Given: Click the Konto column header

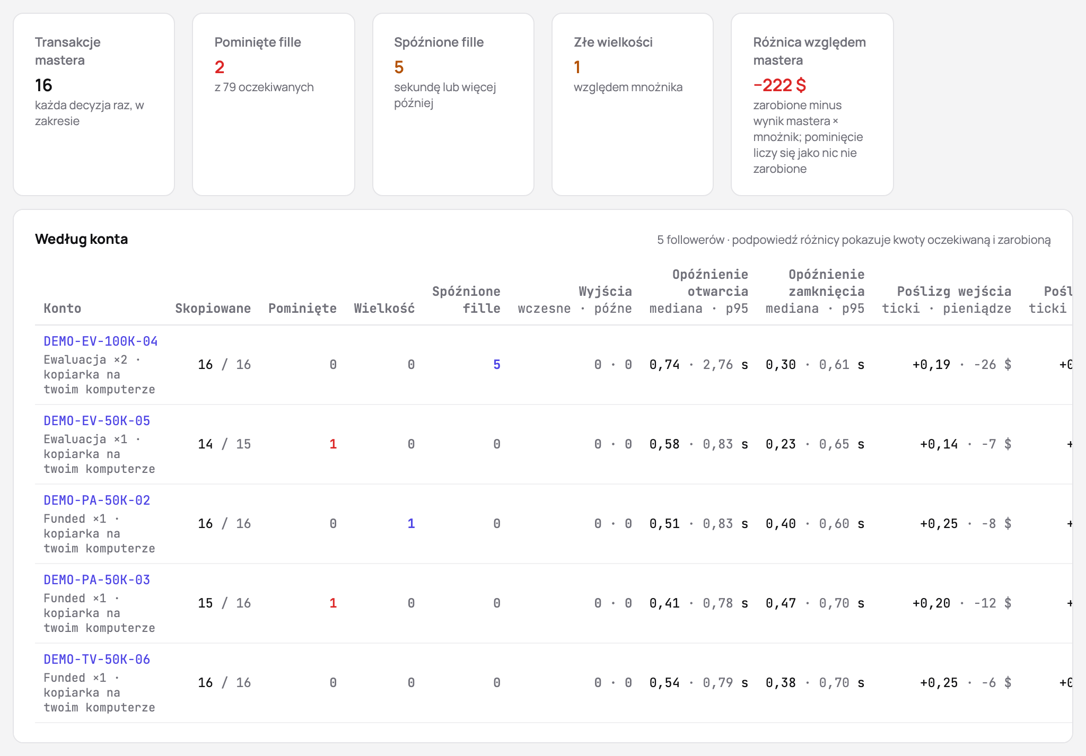Looking at the screenshot, I should click(x=63, y=309).
